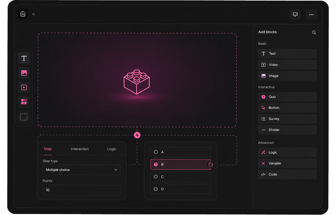Image resolution: width=336 pixels, height=215 pixels.
Task: Open the three-dot more options menu
Action: [311, 14]
